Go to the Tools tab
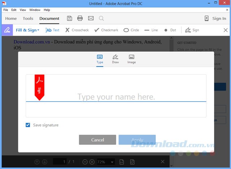The height and width of the screenshot is (169, 231). (28, 18)
